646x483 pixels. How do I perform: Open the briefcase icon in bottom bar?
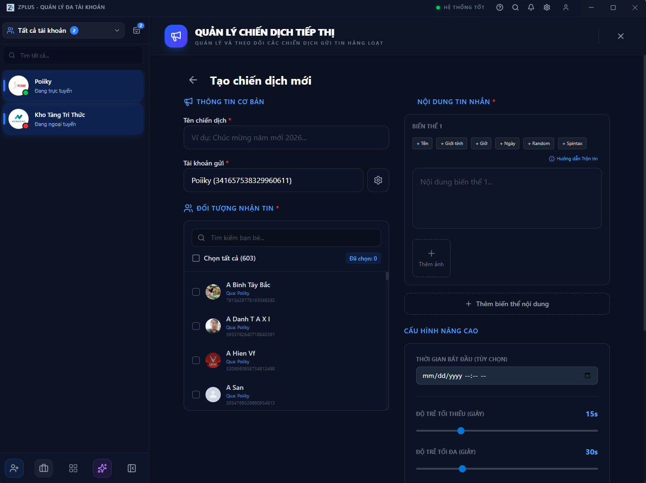pyautogui.click(x=44, y=468)
